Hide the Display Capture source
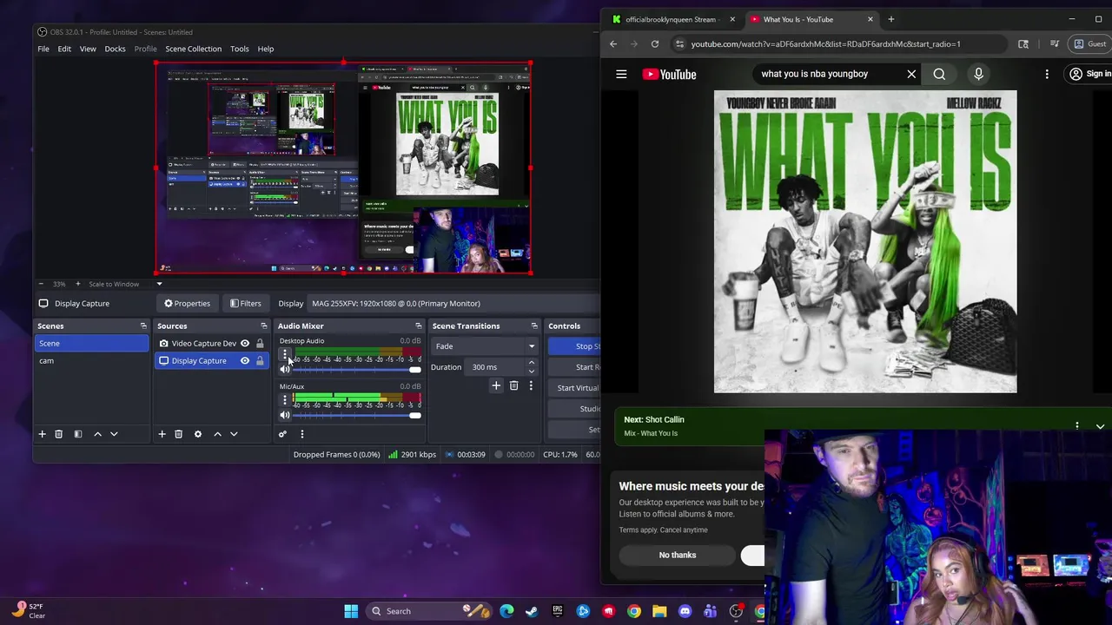1112x625 pixels. pos(245,361)
